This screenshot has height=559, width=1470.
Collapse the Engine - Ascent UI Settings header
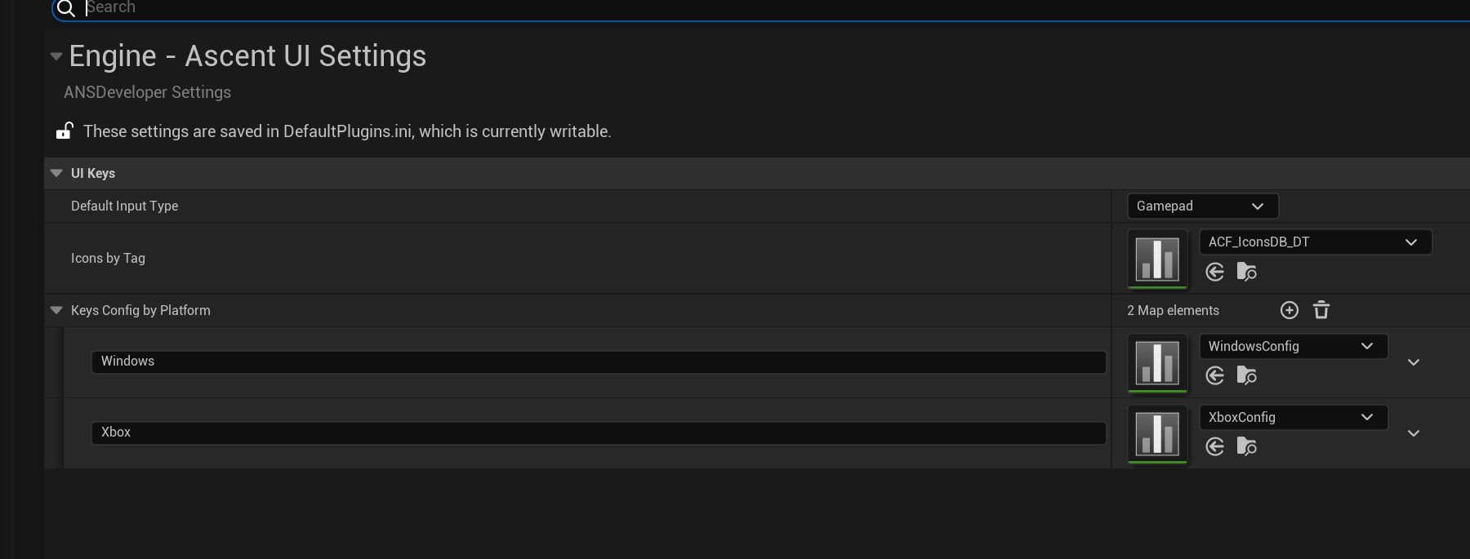click(56, 55)
